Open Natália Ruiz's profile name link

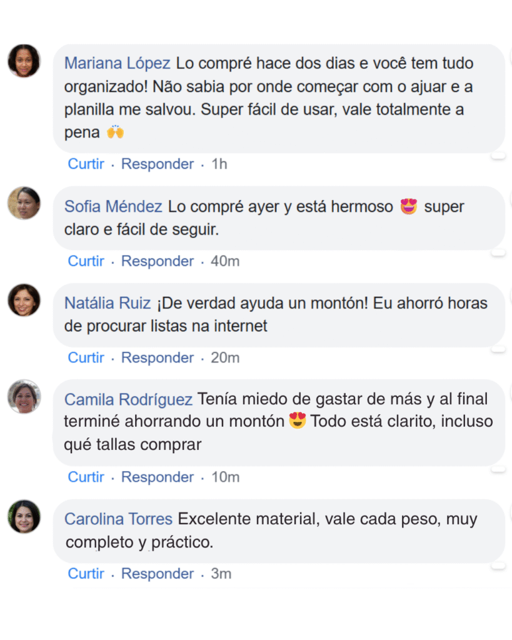pos(108,303)
